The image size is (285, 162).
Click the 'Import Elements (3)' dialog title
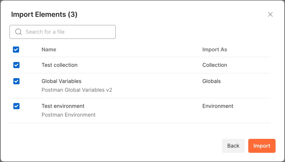tap(44, 15)
